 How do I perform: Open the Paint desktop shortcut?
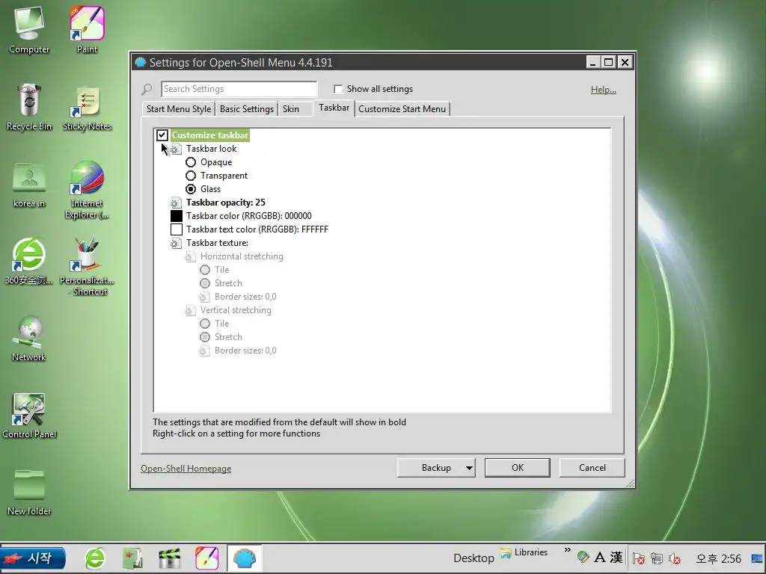click(87, 29)
